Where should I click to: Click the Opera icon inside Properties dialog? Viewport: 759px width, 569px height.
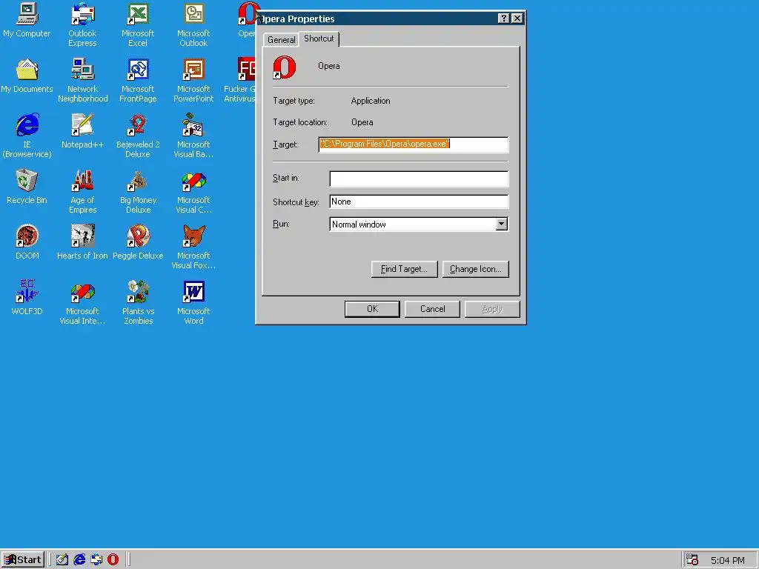coord(284,67)
